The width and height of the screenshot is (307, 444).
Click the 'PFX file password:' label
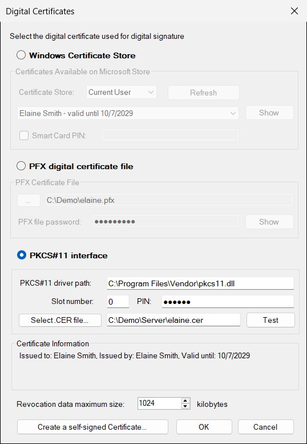tap(50, 222)
